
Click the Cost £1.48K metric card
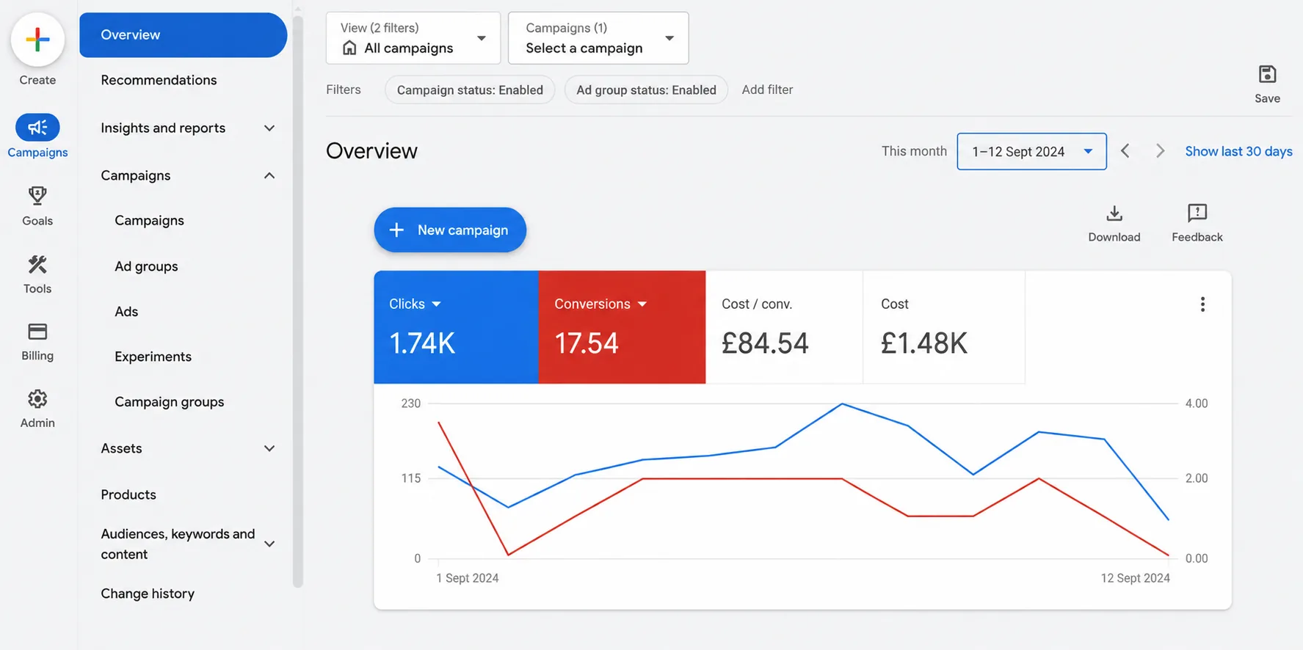tap(944, 327)
